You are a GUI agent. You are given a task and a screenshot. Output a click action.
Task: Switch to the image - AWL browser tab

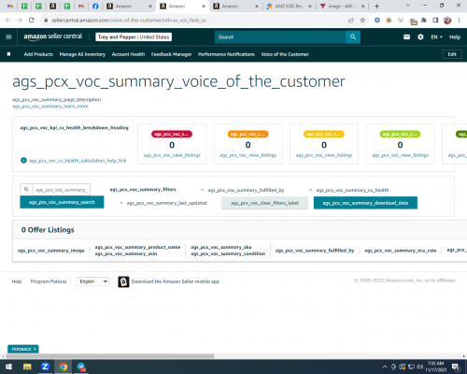pyautogui.click(x=341, y=6)
